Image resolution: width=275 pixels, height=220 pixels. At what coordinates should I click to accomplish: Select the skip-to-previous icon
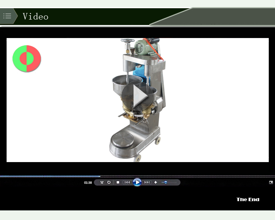(x=127, y=183)
